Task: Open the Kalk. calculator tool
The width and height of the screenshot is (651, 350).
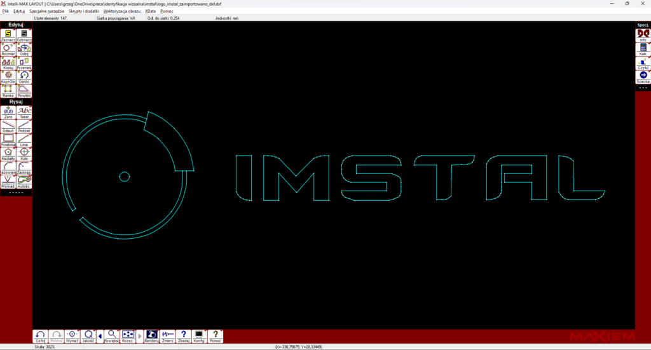Action: (x=643, y=50)
